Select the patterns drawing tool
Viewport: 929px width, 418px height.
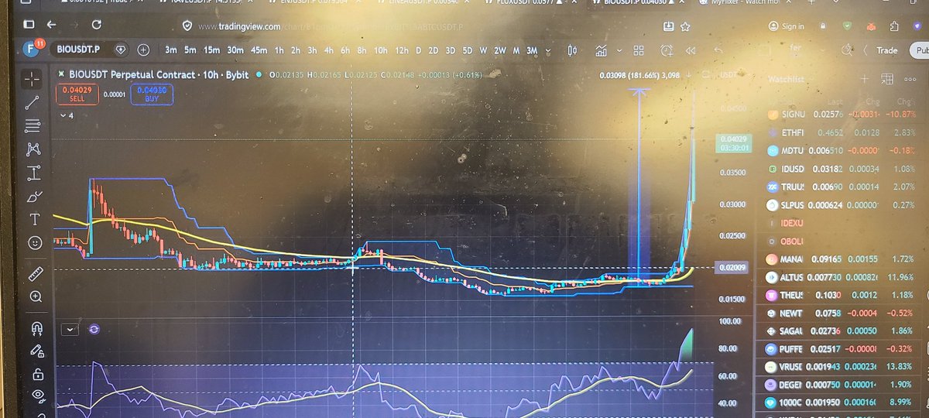pyautogui.click(x=33, y=149)
